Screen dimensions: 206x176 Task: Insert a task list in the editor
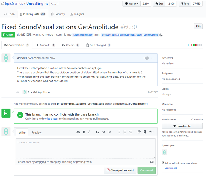pos(130,132)
